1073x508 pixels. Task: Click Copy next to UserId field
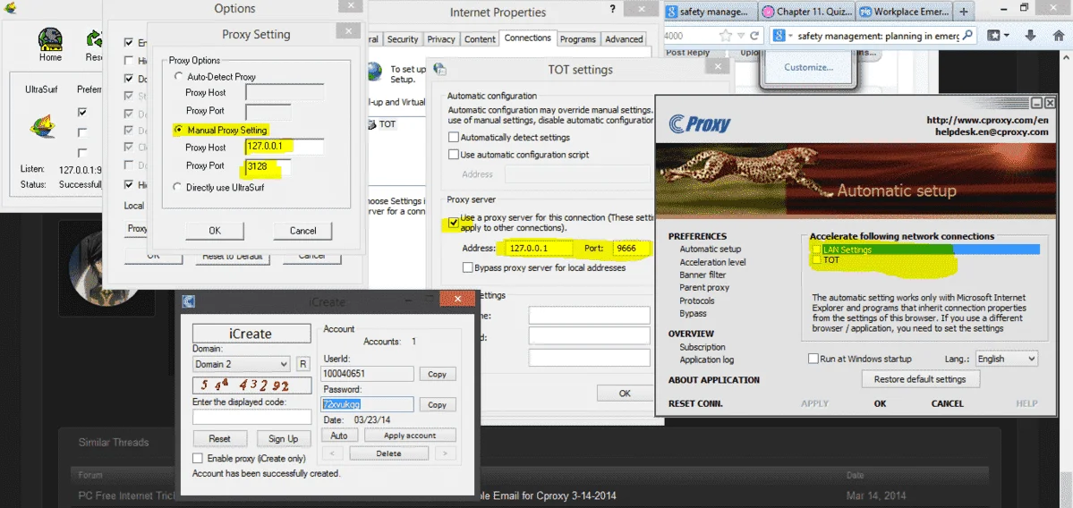coord(438,374)
